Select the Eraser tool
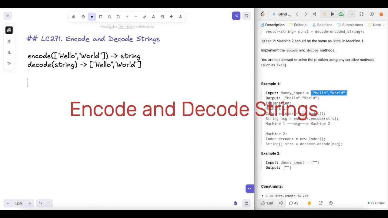The width and height of the screenshot is (388, 218). [171, 17]
